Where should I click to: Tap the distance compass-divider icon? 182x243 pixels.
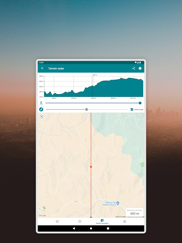point(41,103)
